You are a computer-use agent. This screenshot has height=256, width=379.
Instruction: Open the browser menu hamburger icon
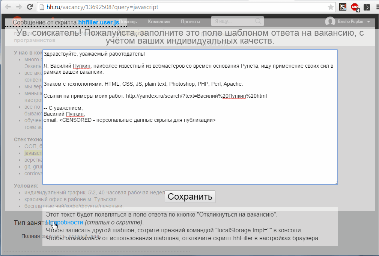coord(377,7)
